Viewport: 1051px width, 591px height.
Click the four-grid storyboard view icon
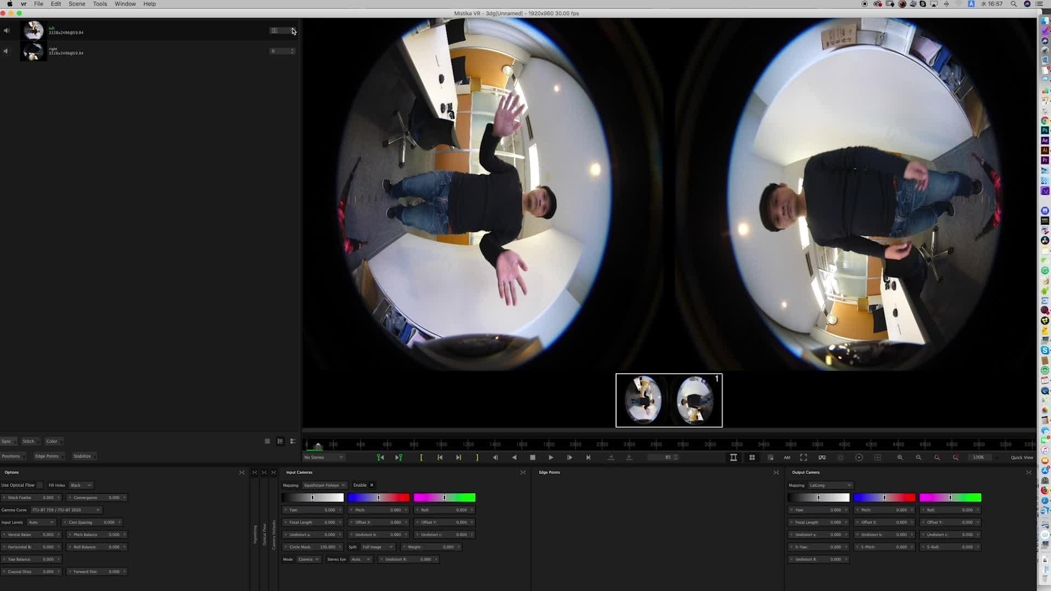(x=752, y=457)
